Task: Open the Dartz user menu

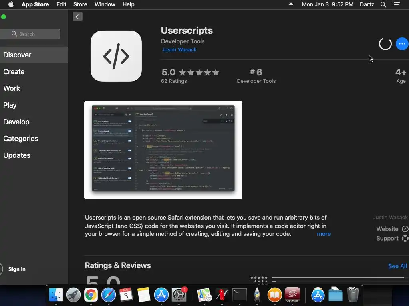Action: 367,4
